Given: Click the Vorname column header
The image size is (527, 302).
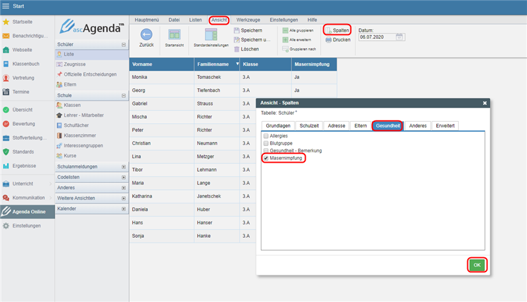Looking at the screenshot, I should pyautogui.click(x=162, y=64).
